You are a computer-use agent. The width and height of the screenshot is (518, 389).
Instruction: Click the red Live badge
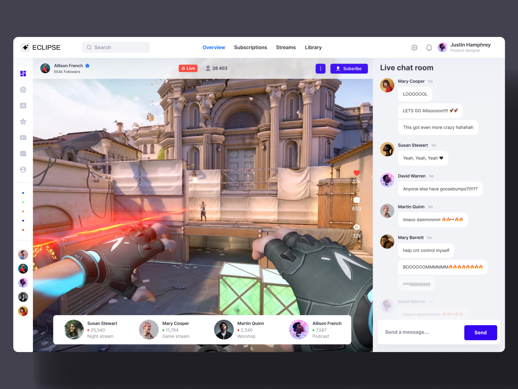188,68
